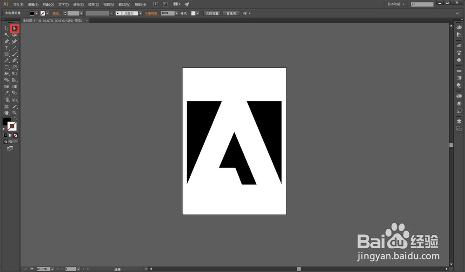Open the 编辑(E) menu
Screen dimensions: 465x272
[x=33, y=5]
